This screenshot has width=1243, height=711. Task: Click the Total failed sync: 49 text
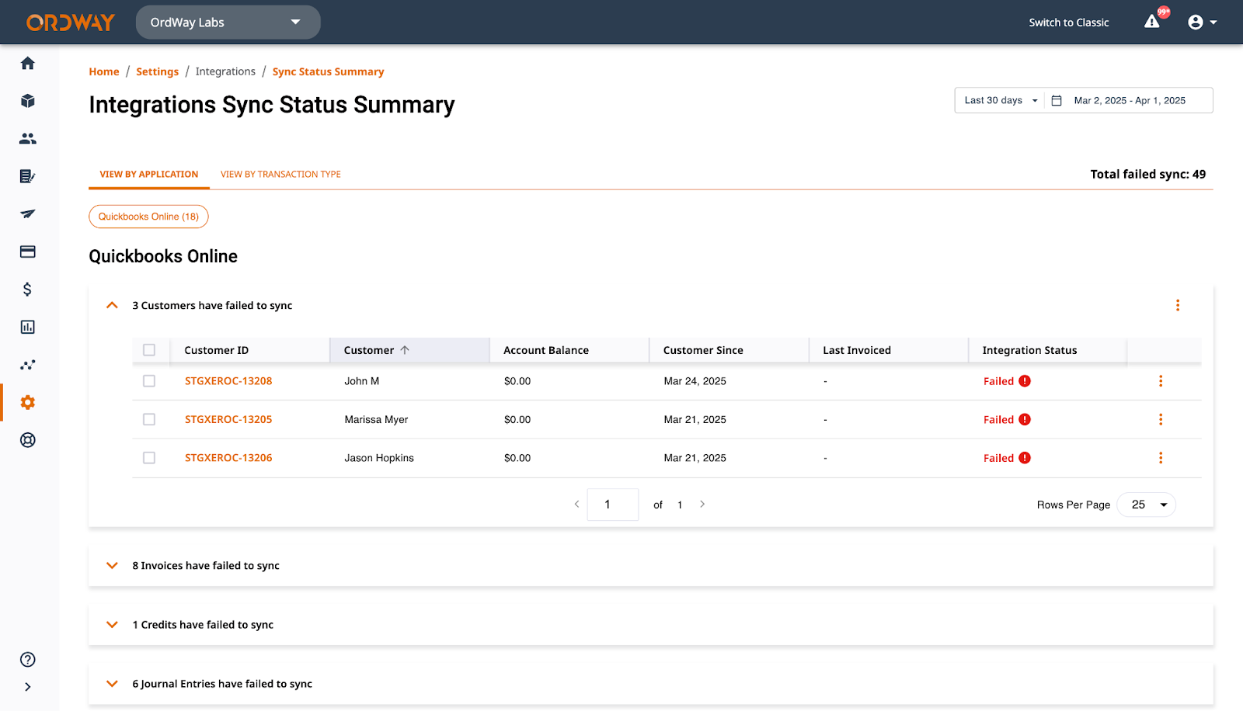[x=1147, y=174]
